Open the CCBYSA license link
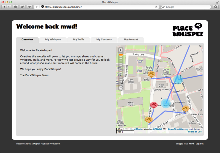 [x=157, y=129]
